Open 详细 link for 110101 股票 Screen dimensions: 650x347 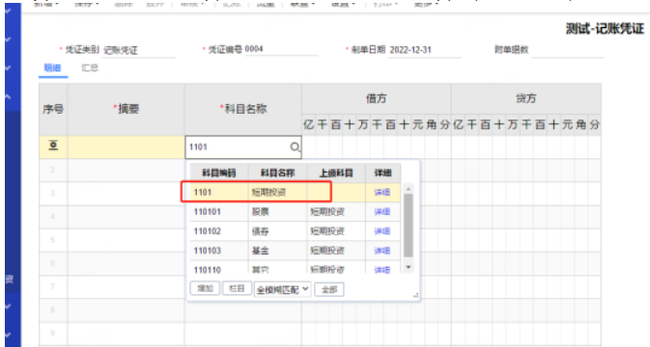[x=382, y=212]
